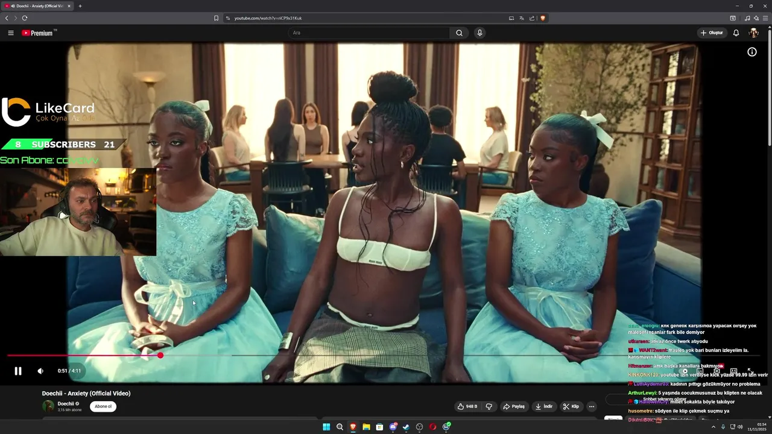772x434 pixels.
Task: Download the video with İndir button
Action: (544, 406)
